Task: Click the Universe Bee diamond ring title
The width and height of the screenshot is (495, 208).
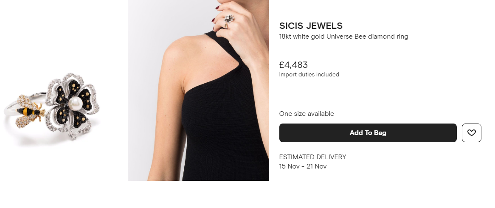Action: pos(343,37)
